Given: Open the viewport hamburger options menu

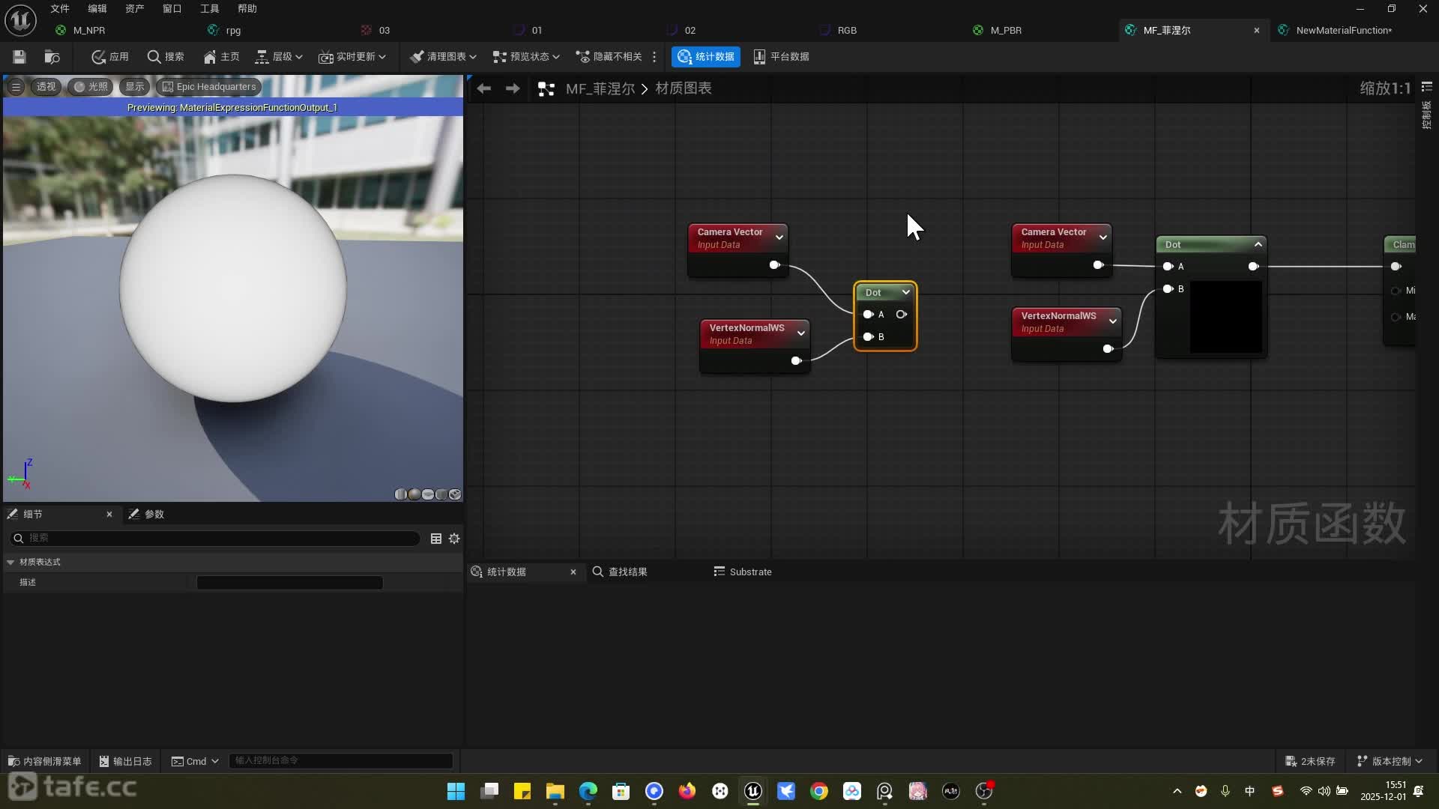Looking at the screenshot, I should (16, 87).
